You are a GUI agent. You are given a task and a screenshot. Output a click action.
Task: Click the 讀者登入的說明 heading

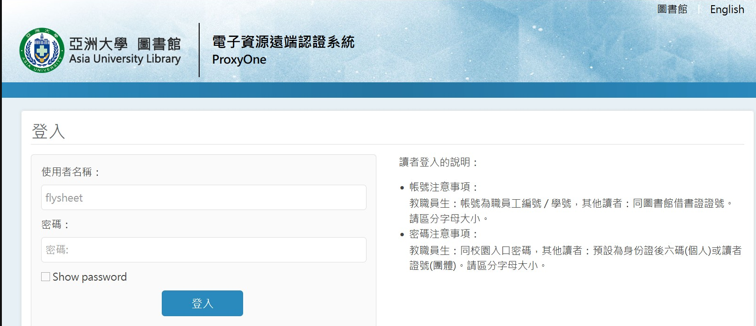pos(439,162)
